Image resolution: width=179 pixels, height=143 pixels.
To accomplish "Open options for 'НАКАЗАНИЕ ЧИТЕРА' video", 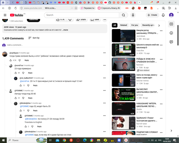I will click(161, 104).
